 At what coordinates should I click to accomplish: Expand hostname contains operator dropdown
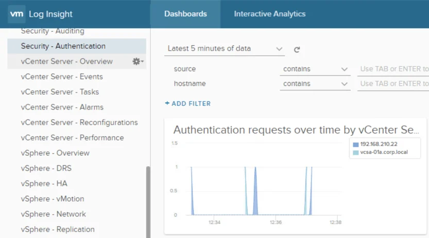315,84
